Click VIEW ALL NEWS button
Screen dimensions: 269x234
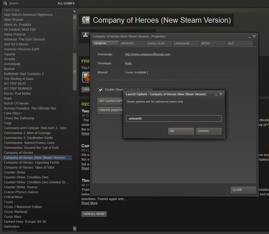pos(94,214)
